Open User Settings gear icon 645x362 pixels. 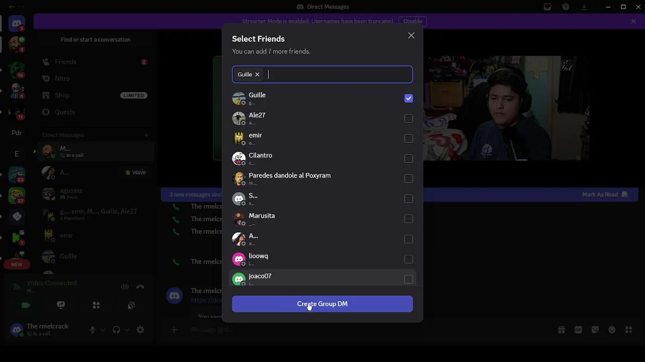pyautogui.click(x=140, y=330)
